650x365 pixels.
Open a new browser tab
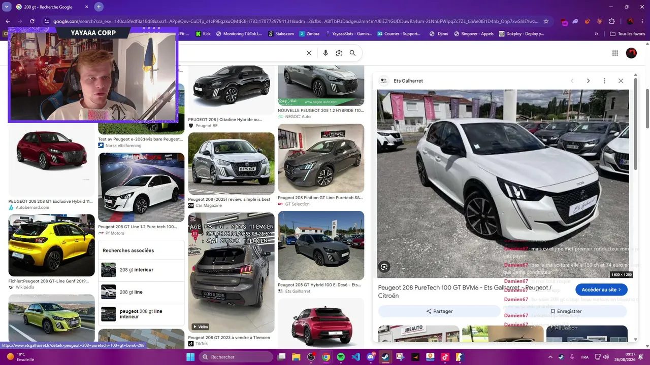(99, 7)
